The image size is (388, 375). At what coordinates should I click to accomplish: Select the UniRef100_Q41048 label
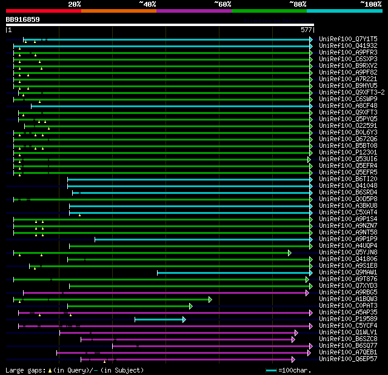[x=348, y=186]
